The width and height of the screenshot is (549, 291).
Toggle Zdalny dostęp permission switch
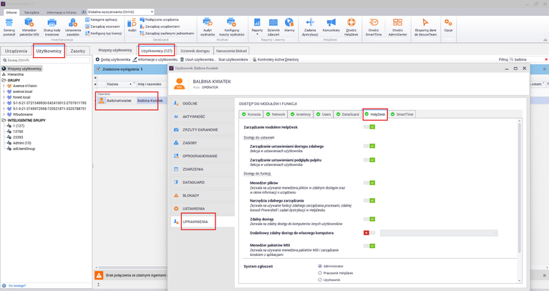coord(369,220)
